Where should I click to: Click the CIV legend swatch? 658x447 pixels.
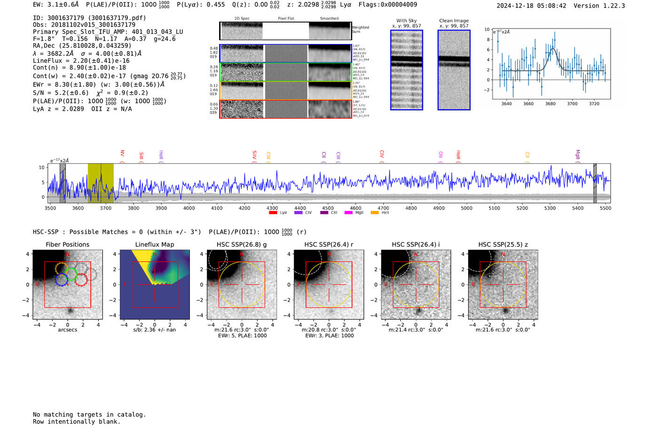pyautogui.click(x=298, y=213)
